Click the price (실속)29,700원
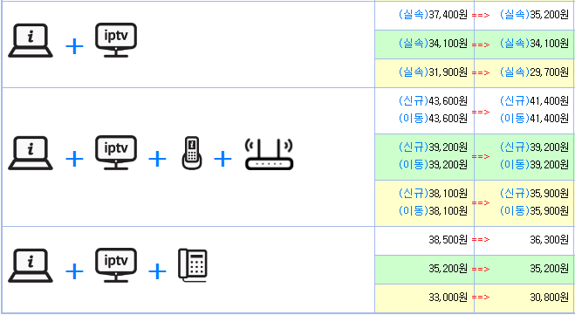 pyautogui.click(x=534, y=72)
